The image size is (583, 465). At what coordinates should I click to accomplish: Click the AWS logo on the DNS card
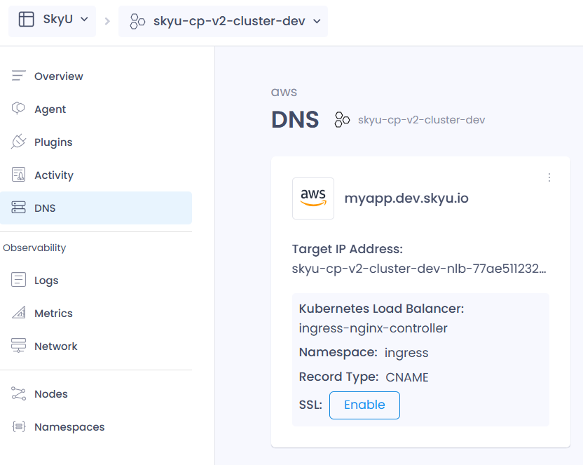point(313,198)
